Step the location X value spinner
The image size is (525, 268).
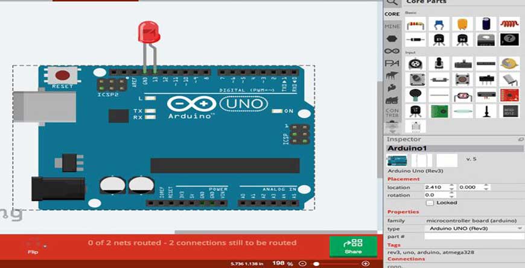pyautogui.click(x=452, y=187)
